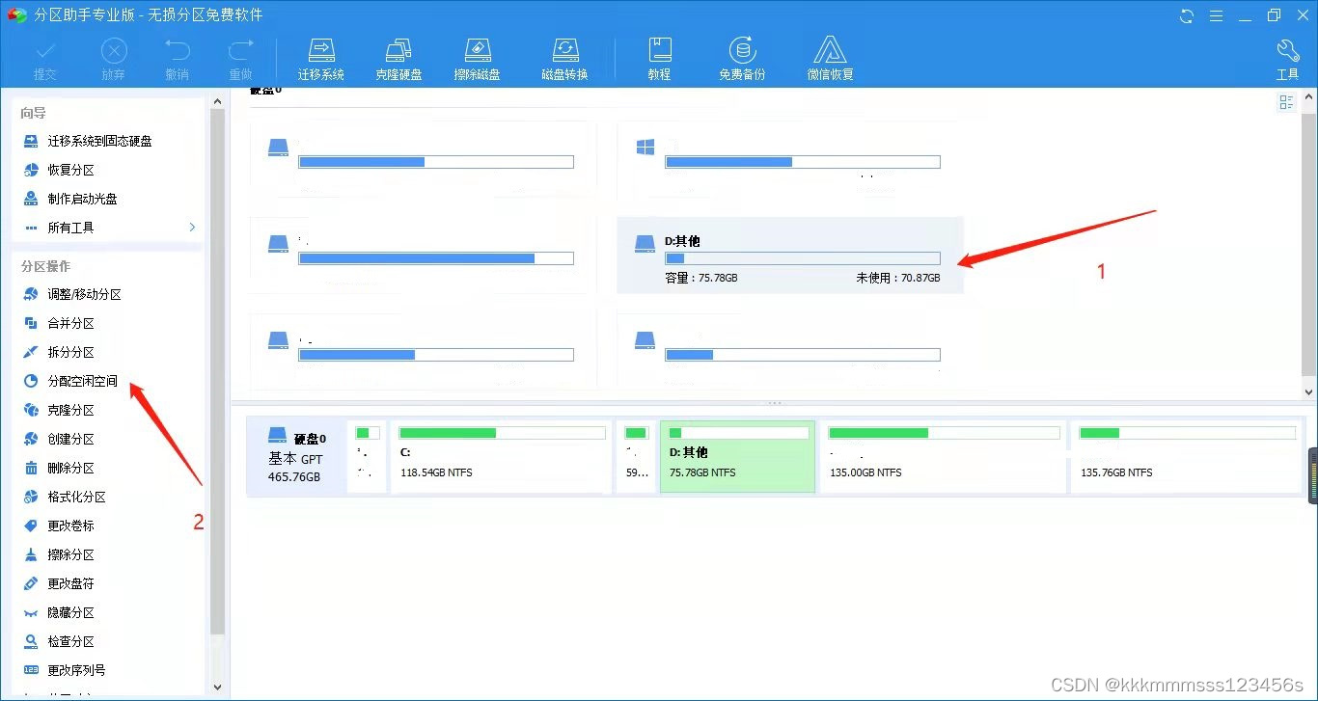Click the 检查分区 magnifier icon

tap(31, 641)
